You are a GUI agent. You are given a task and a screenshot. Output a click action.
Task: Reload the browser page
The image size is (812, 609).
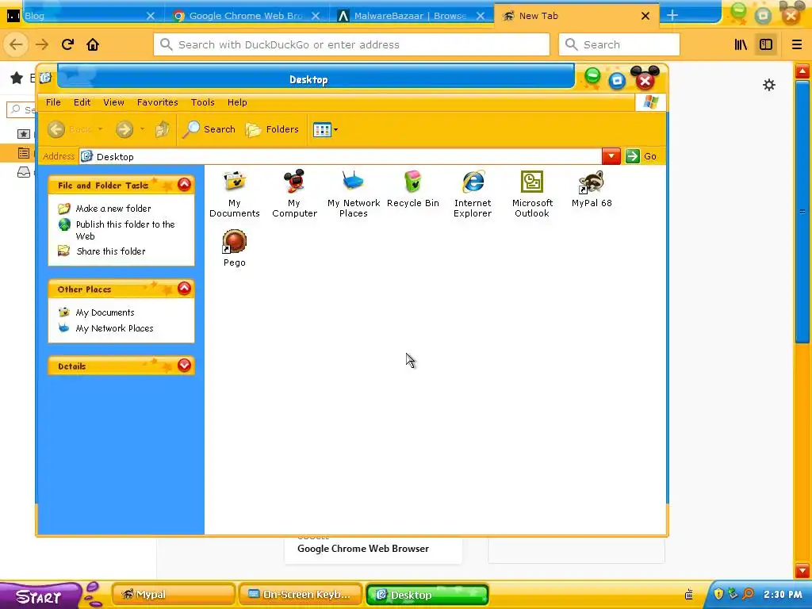click(x=68, y=44)
